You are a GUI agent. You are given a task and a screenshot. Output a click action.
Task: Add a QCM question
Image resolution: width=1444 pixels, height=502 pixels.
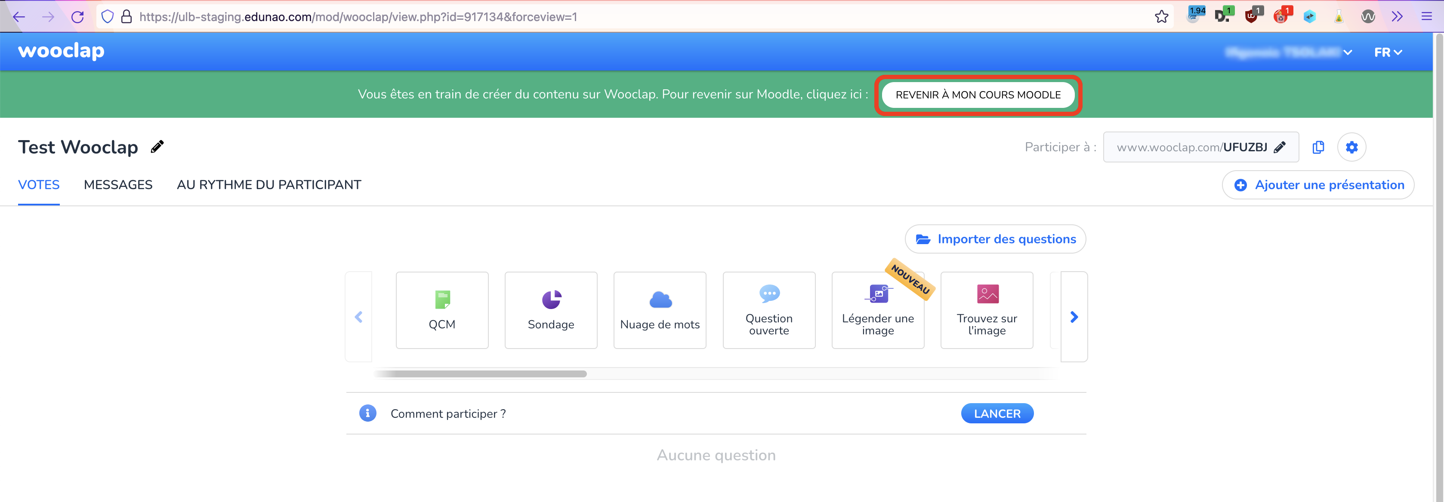pos(442,310)
